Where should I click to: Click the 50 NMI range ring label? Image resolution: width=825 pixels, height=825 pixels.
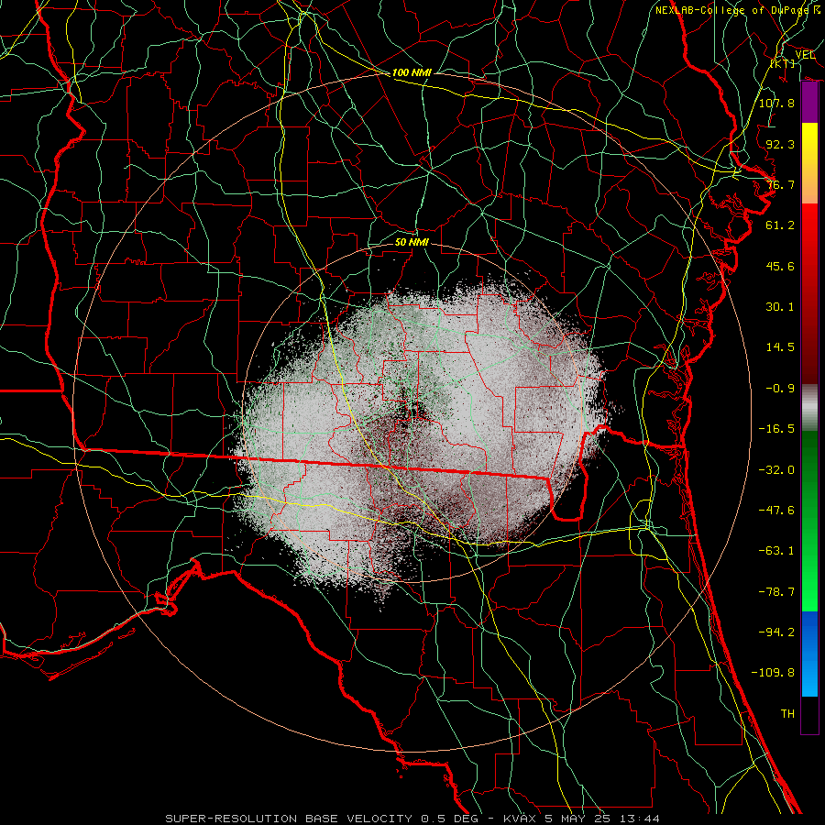click(412, 242)
